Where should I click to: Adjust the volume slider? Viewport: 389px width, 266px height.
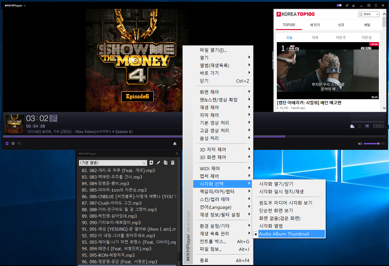click(374, 144)
